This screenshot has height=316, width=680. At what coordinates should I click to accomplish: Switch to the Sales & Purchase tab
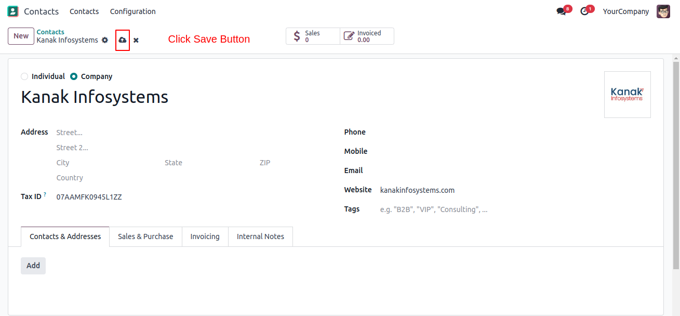[x=145, y=236]
